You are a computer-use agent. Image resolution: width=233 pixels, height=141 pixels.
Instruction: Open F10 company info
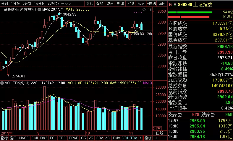click(x=131, y=4)
